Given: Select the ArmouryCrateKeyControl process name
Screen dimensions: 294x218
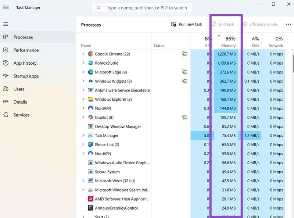Looking at the screenshot, I should click(x=116, y=208).
